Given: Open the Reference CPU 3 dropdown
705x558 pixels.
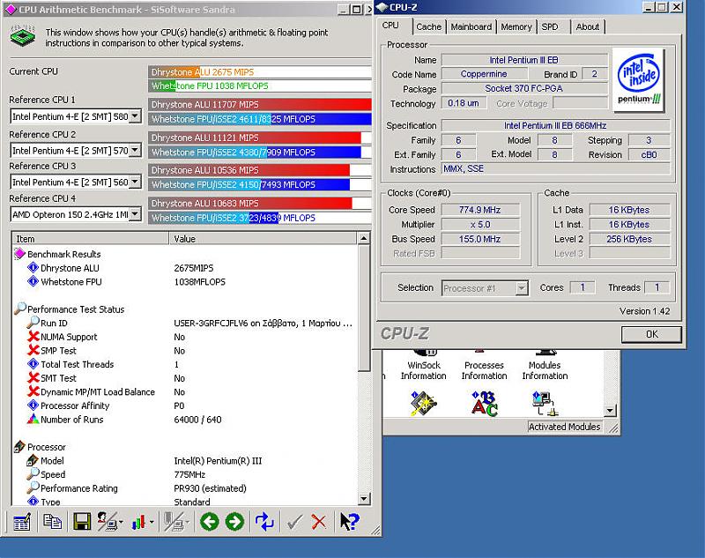Looking at the screenshot, I should pyautogui.click(x=135, y=182).
